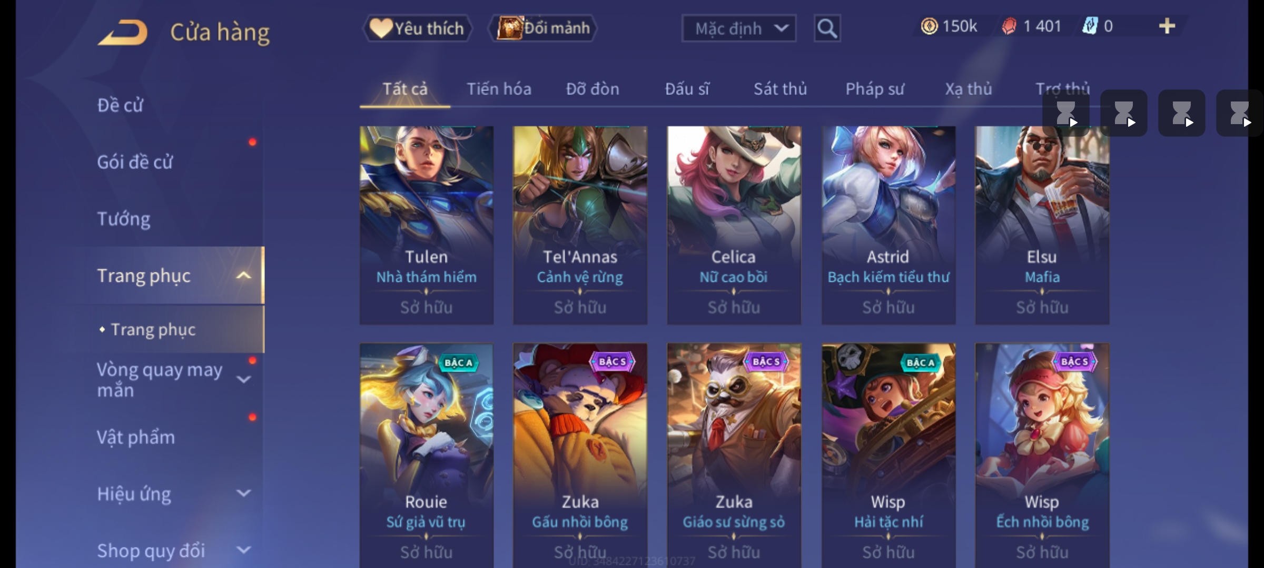Tap the gold coin balance icon
Viewport: 1264px width, 568px height.
click(x=929, y=26)
